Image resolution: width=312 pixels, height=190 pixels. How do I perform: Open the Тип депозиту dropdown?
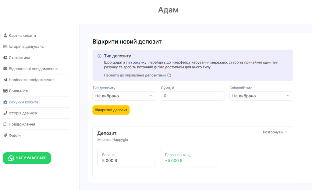(x=124, y=96)
